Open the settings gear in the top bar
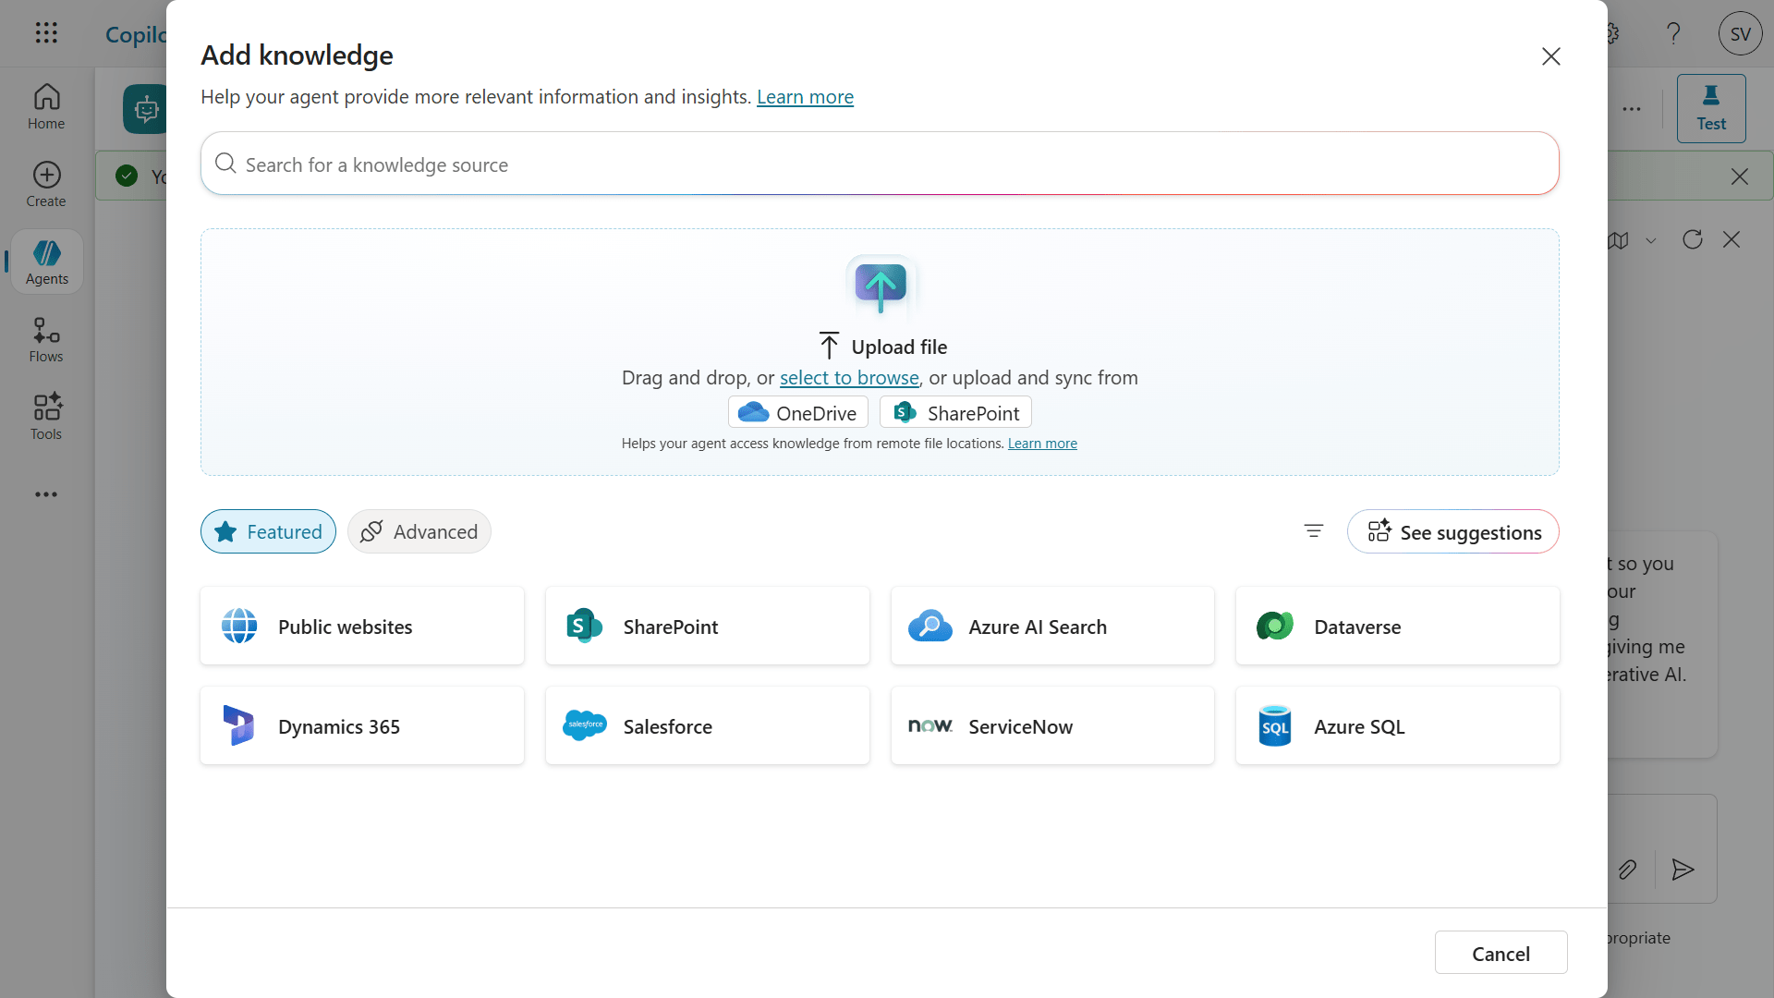 point(1611,33)
